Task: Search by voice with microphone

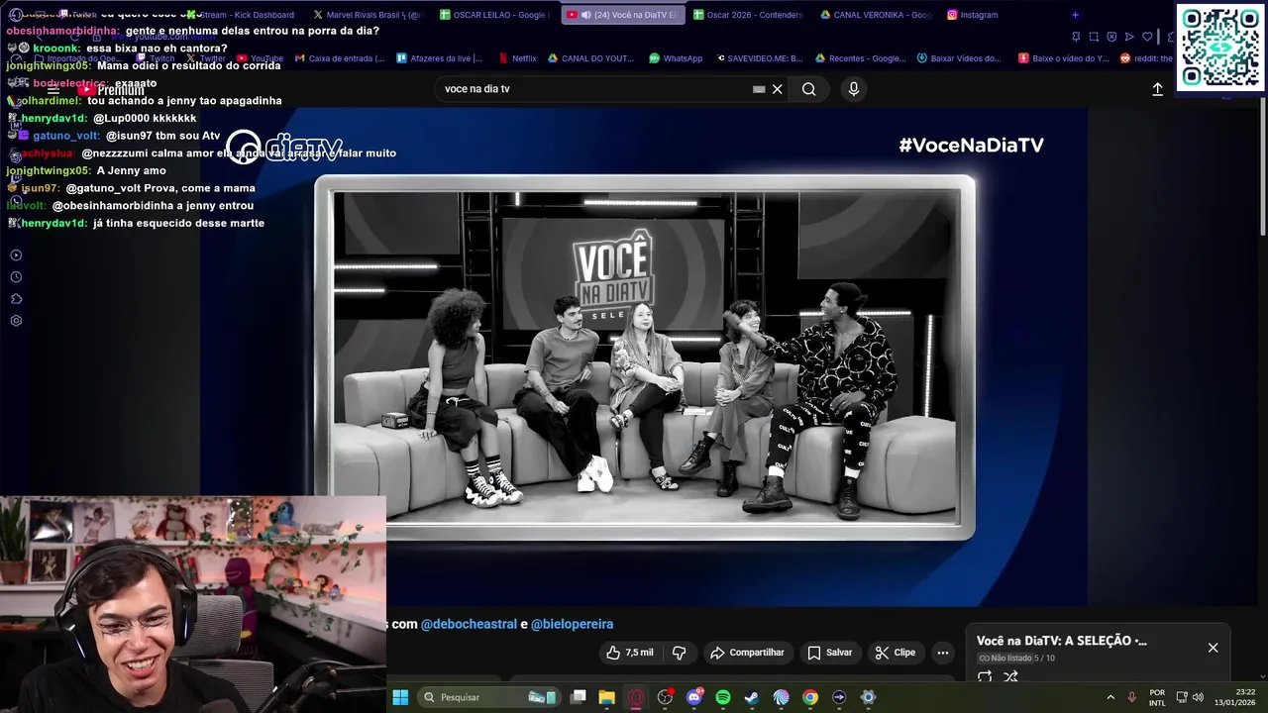Action: [854, 89]
